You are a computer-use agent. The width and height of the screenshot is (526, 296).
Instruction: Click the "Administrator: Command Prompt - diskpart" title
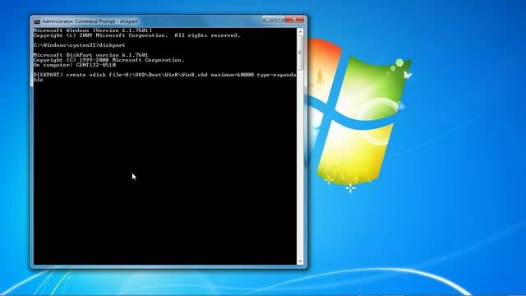point(90,21)
